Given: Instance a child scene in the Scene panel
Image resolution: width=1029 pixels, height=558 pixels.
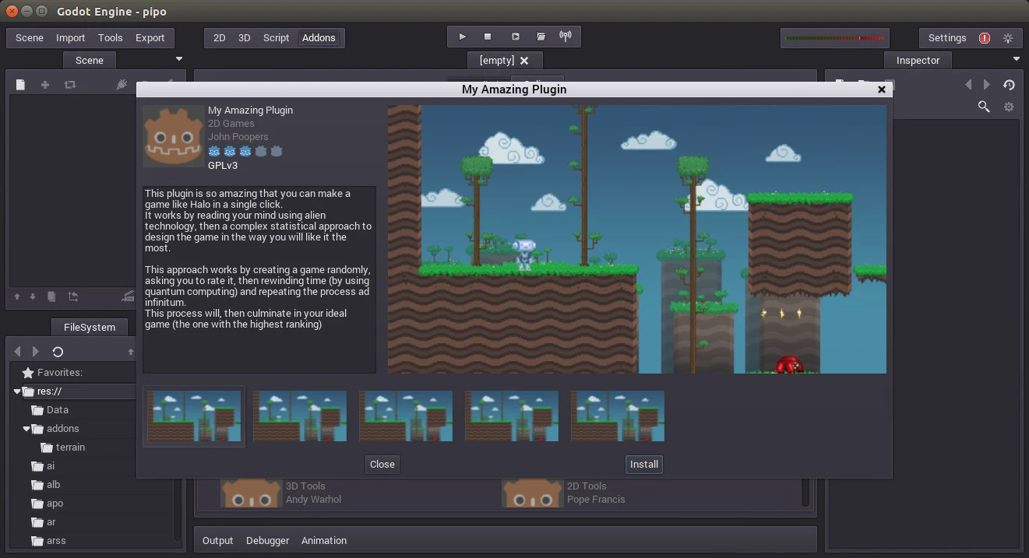Looking at the screenshot, I should [x=69, y=84].
